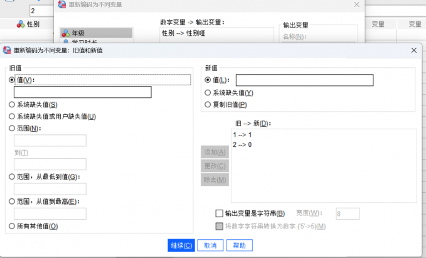Click the 取消 cancel button
Image resolution: width=426 pixels, height=258 pixels.
(210, 245)
